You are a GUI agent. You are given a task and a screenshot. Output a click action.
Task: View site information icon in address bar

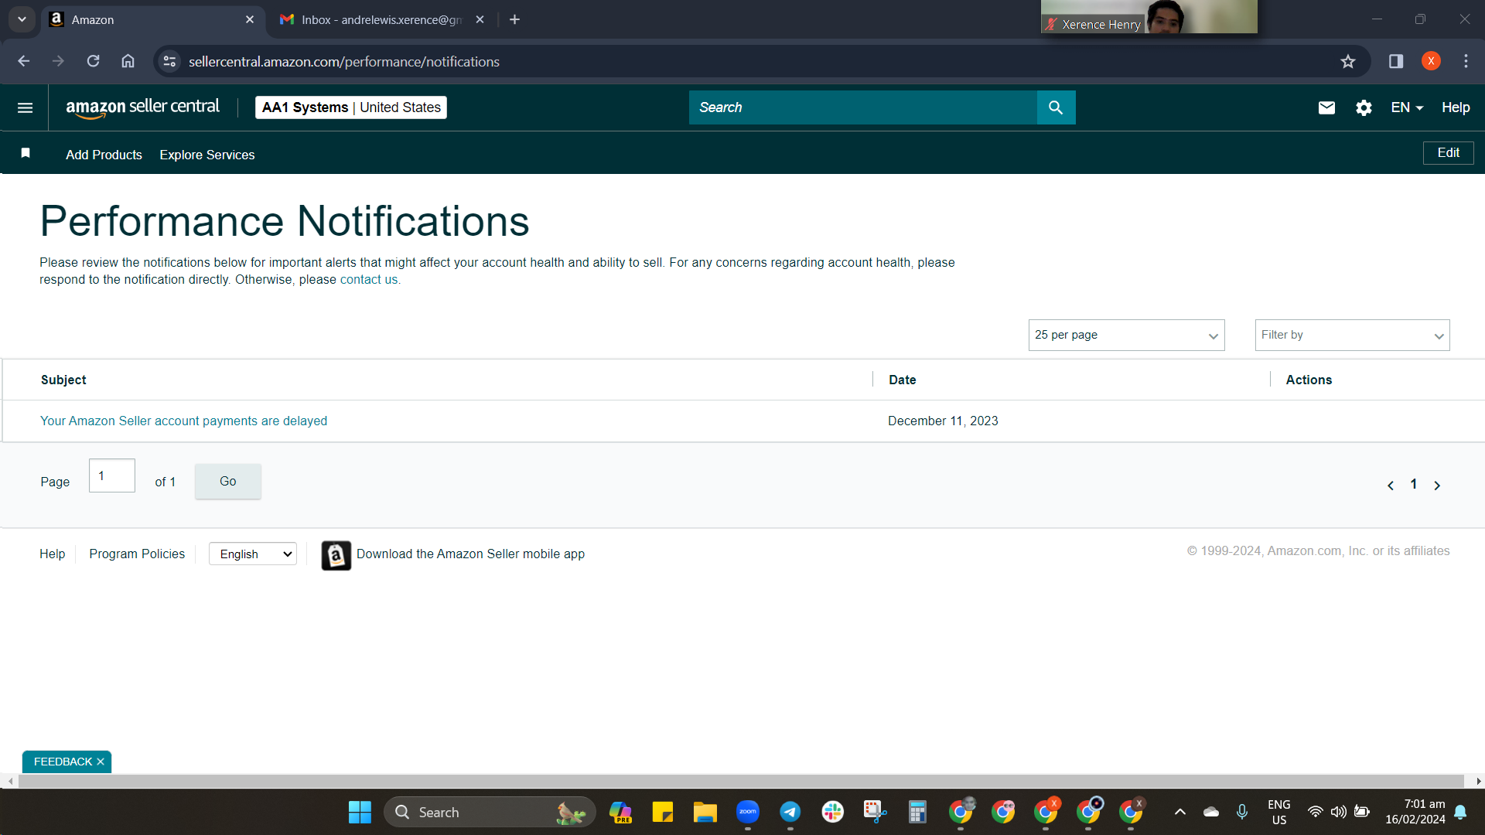pos(169,61)
